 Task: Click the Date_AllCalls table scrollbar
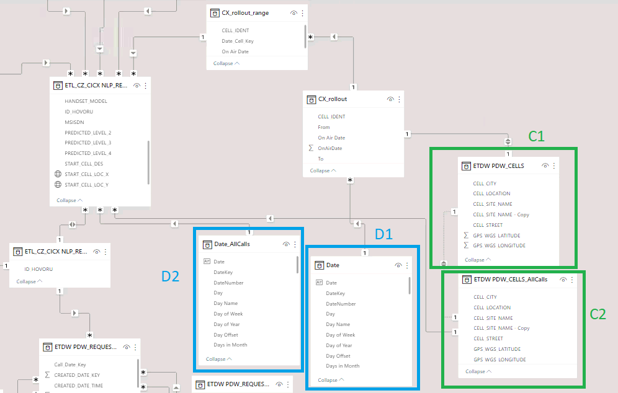click(x=298, y=265)
